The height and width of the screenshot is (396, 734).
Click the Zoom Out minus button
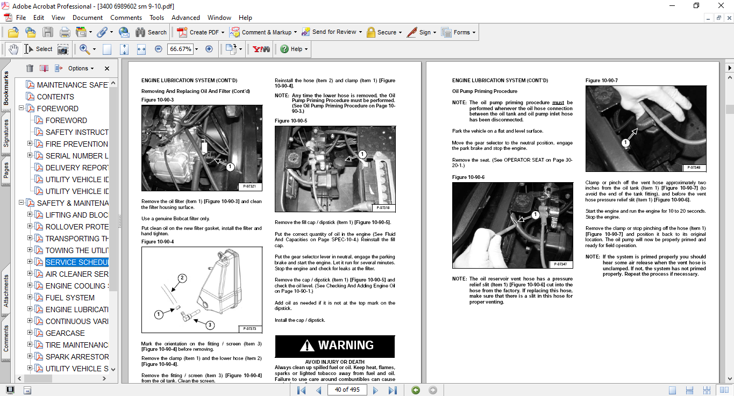(x=158, y=49)
